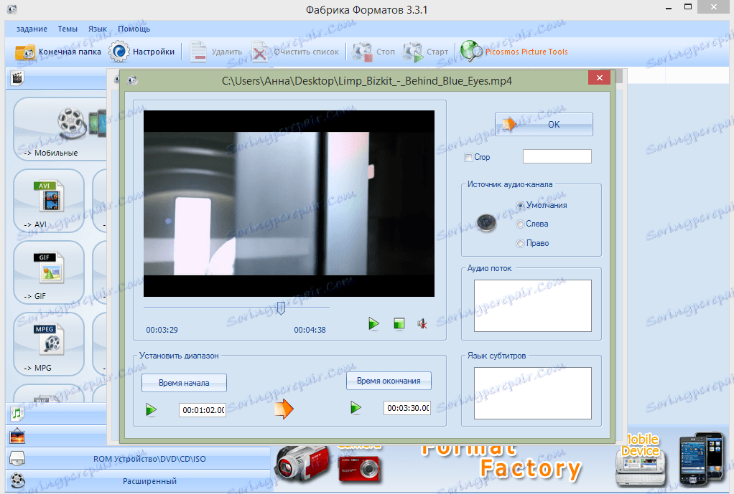
Task: Click the Время начала button
Action: tap(184, 383)
